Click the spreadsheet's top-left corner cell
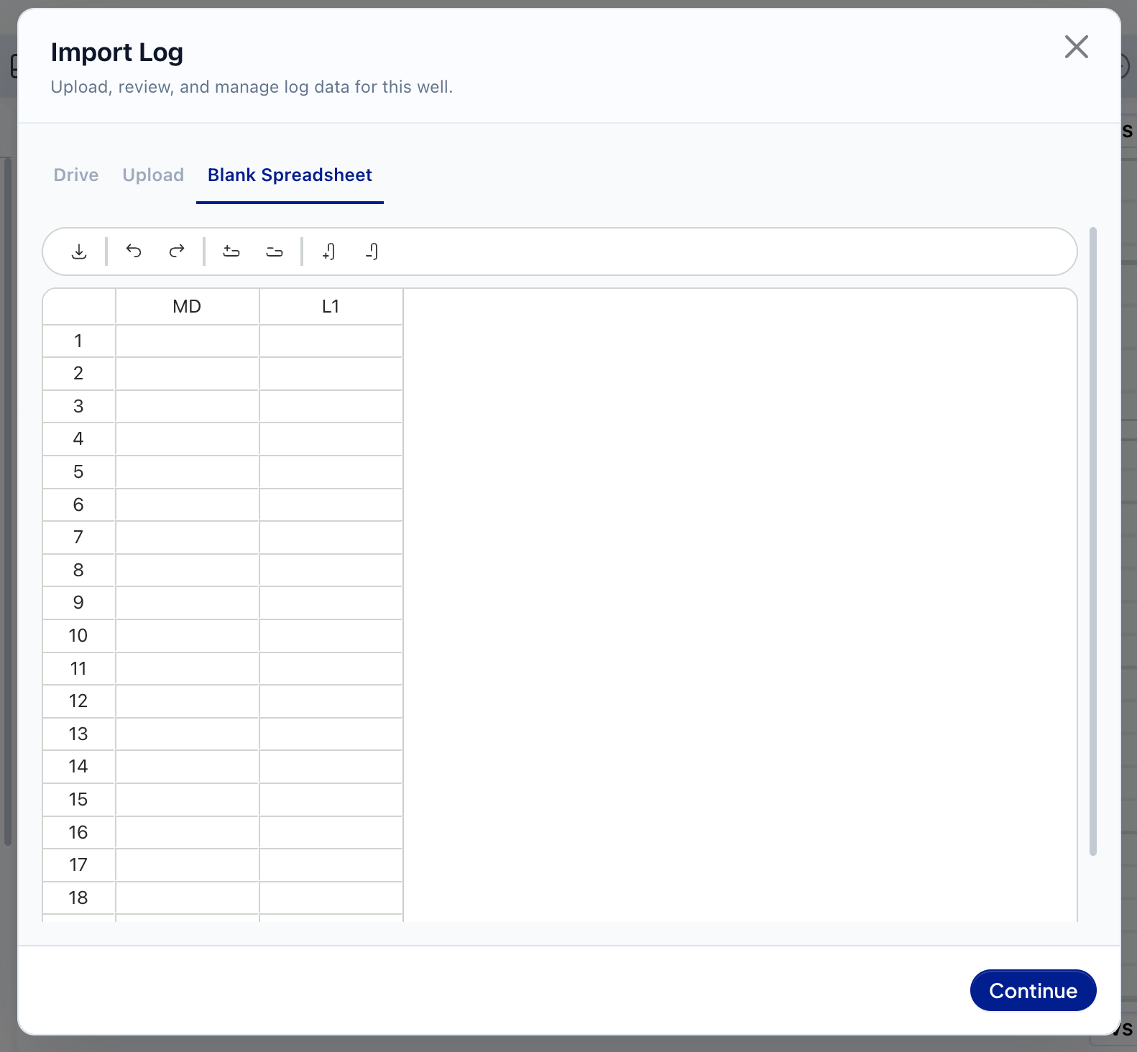The height and width of the screenshot is (1052, 1137). coord(79,307)
